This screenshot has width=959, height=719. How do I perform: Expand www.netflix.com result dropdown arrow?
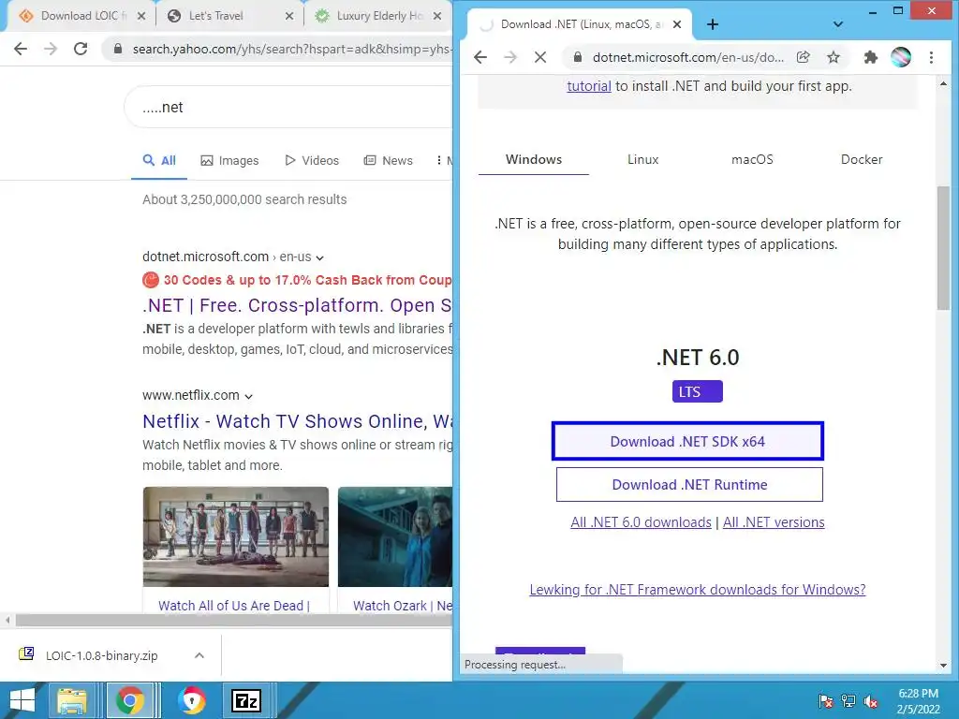click(x=248, y=397)
